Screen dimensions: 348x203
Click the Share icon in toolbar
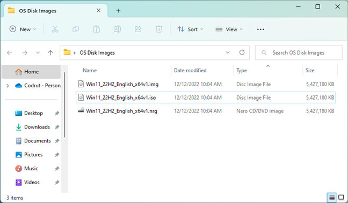click(138, 29)
